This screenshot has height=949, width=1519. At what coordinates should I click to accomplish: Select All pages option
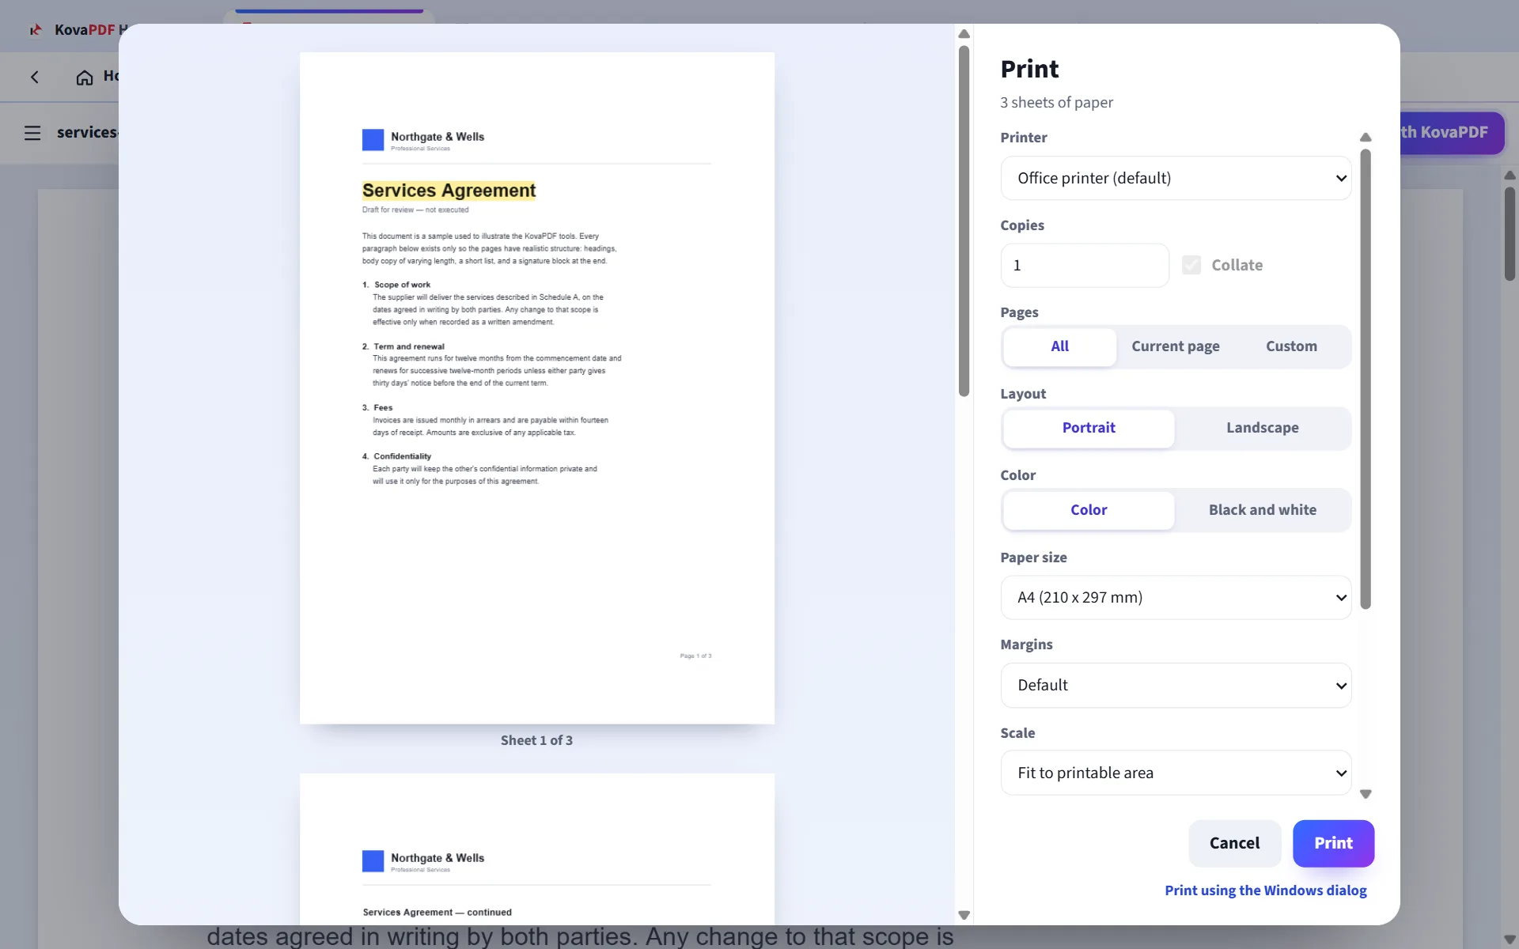pyautogui.click(x=1059, y=346)
